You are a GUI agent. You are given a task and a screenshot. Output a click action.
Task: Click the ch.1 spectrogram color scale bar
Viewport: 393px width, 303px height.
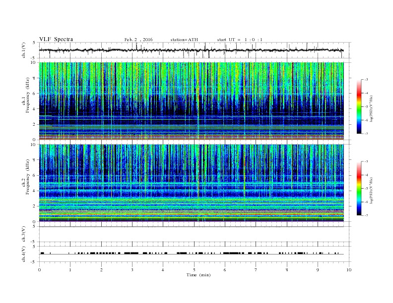pyautogui.click(x=359, y=106)
